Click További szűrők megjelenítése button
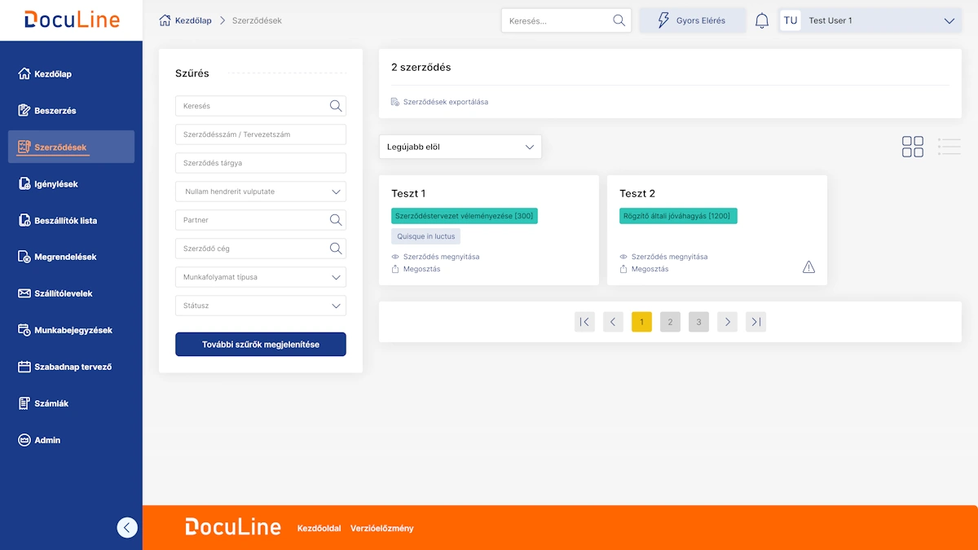978x550 pixels. pos(261,345)
